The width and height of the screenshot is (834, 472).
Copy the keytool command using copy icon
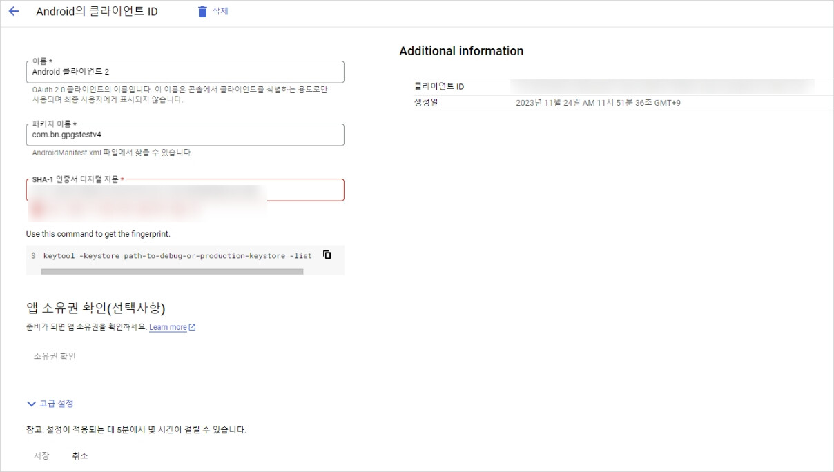(327, 255)
